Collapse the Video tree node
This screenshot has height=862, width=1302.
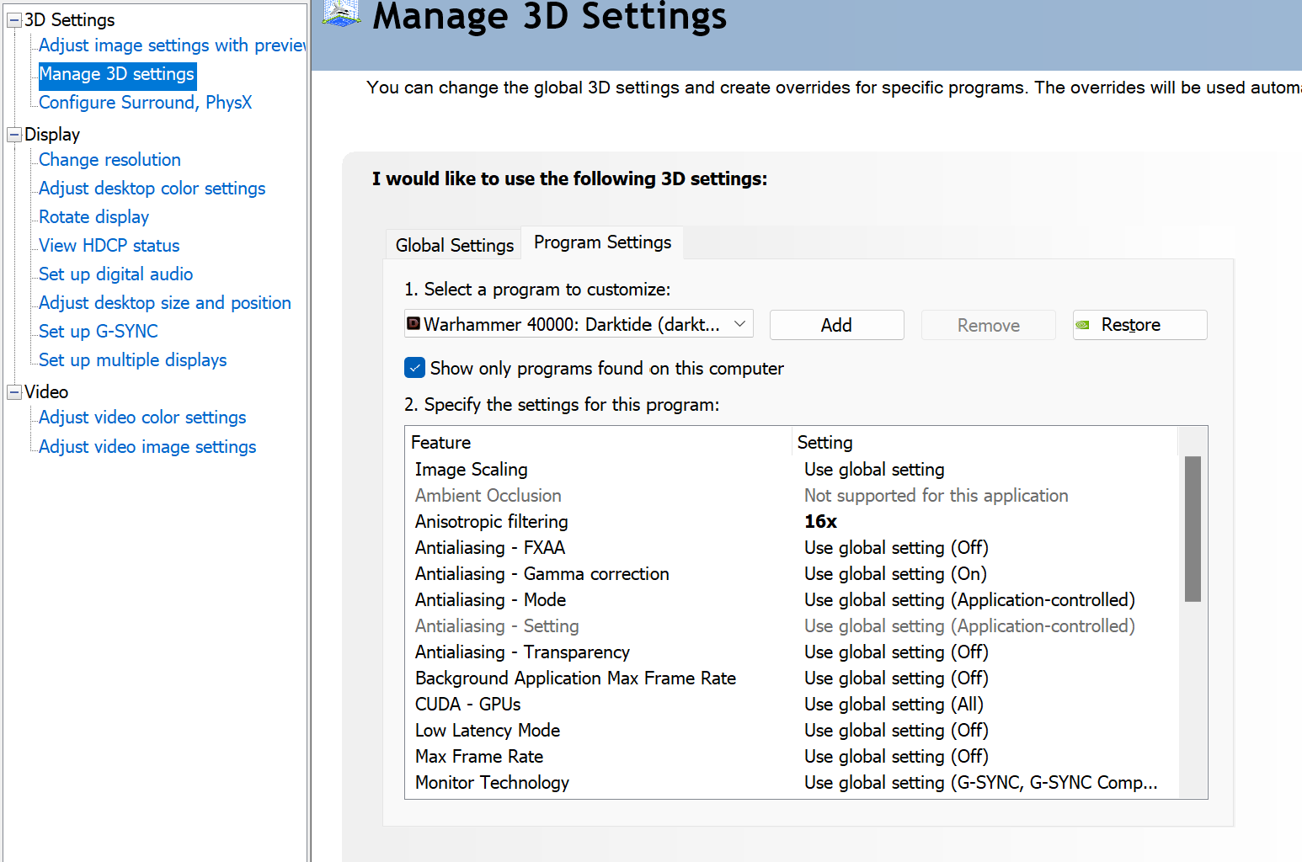click(14, 392)
